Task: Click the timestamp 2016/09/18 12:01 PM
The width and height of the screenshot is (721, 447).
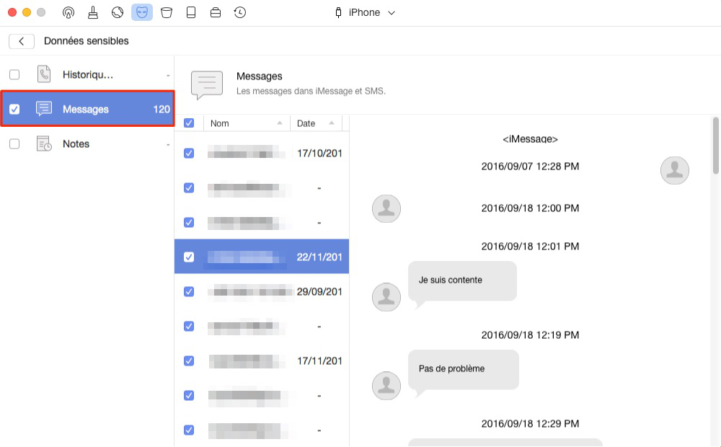Action: click(x=530, y=247)
